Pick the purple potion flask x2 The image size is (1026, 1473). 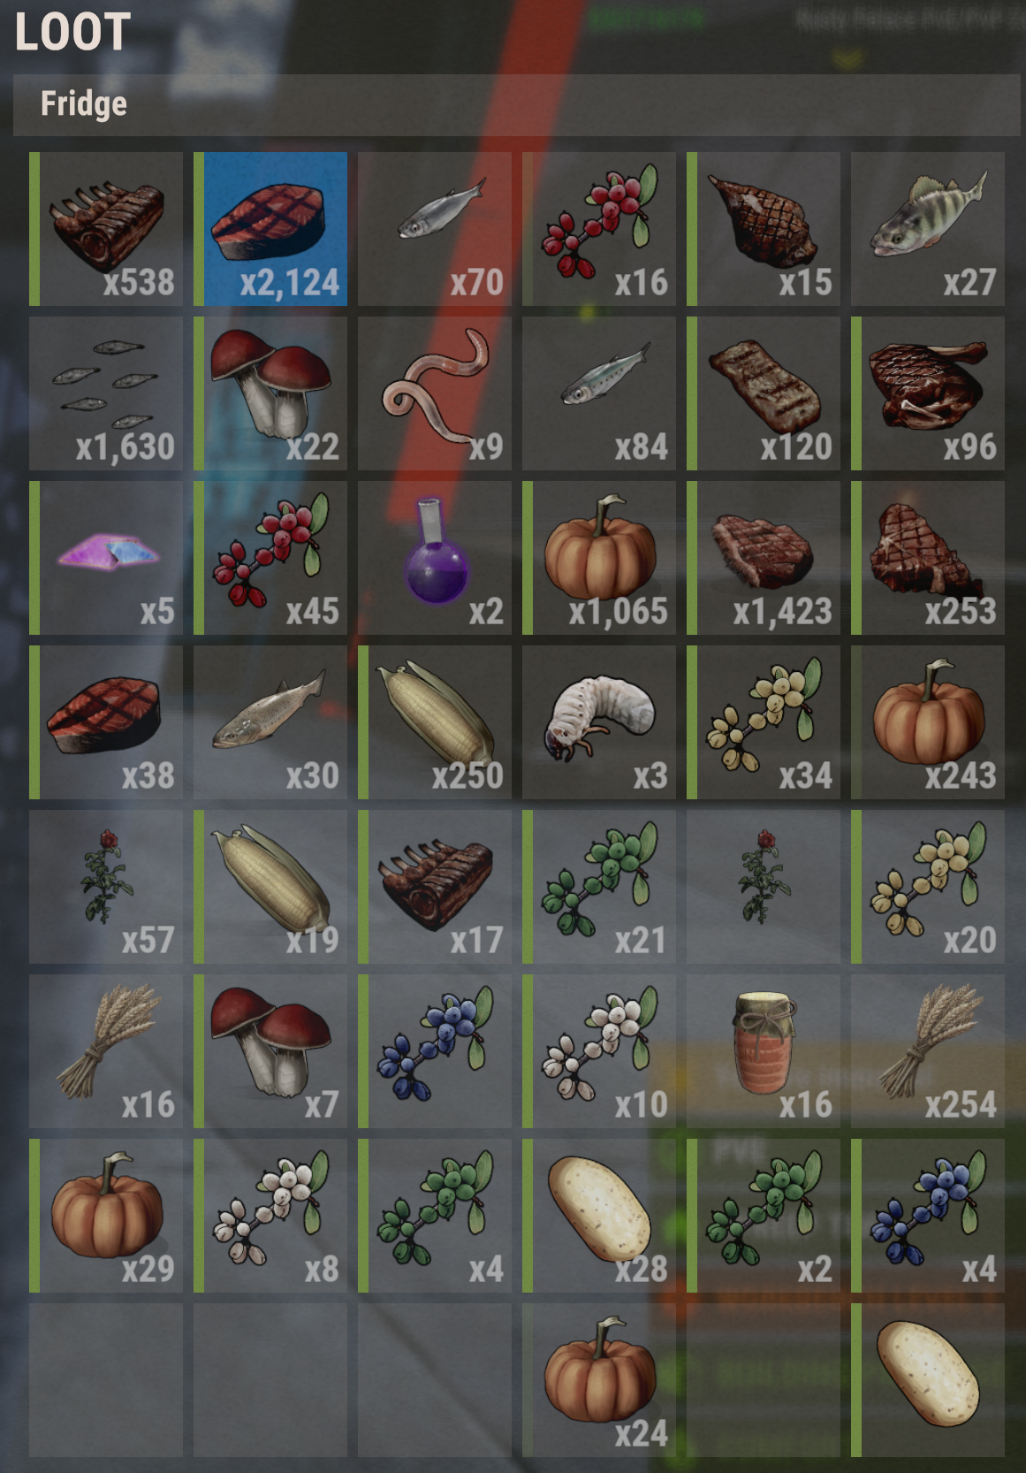(x=435, y=558)
